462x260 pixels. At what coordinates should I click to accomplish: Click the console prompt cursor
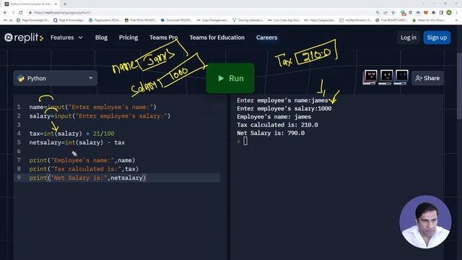pyautogui.click(x=245, y=142)
